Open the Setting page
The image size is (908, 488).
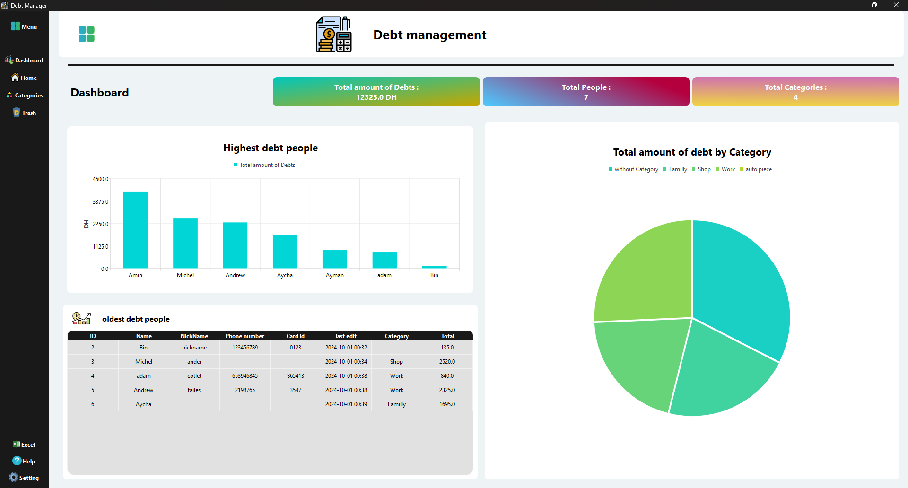click(x=24, y=478)
